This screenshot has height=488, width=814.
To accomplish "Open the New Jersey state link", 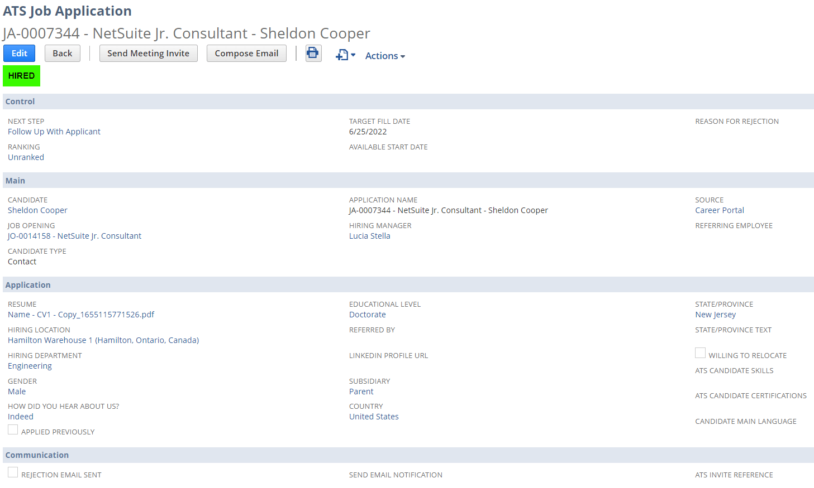I will [716, 315].
